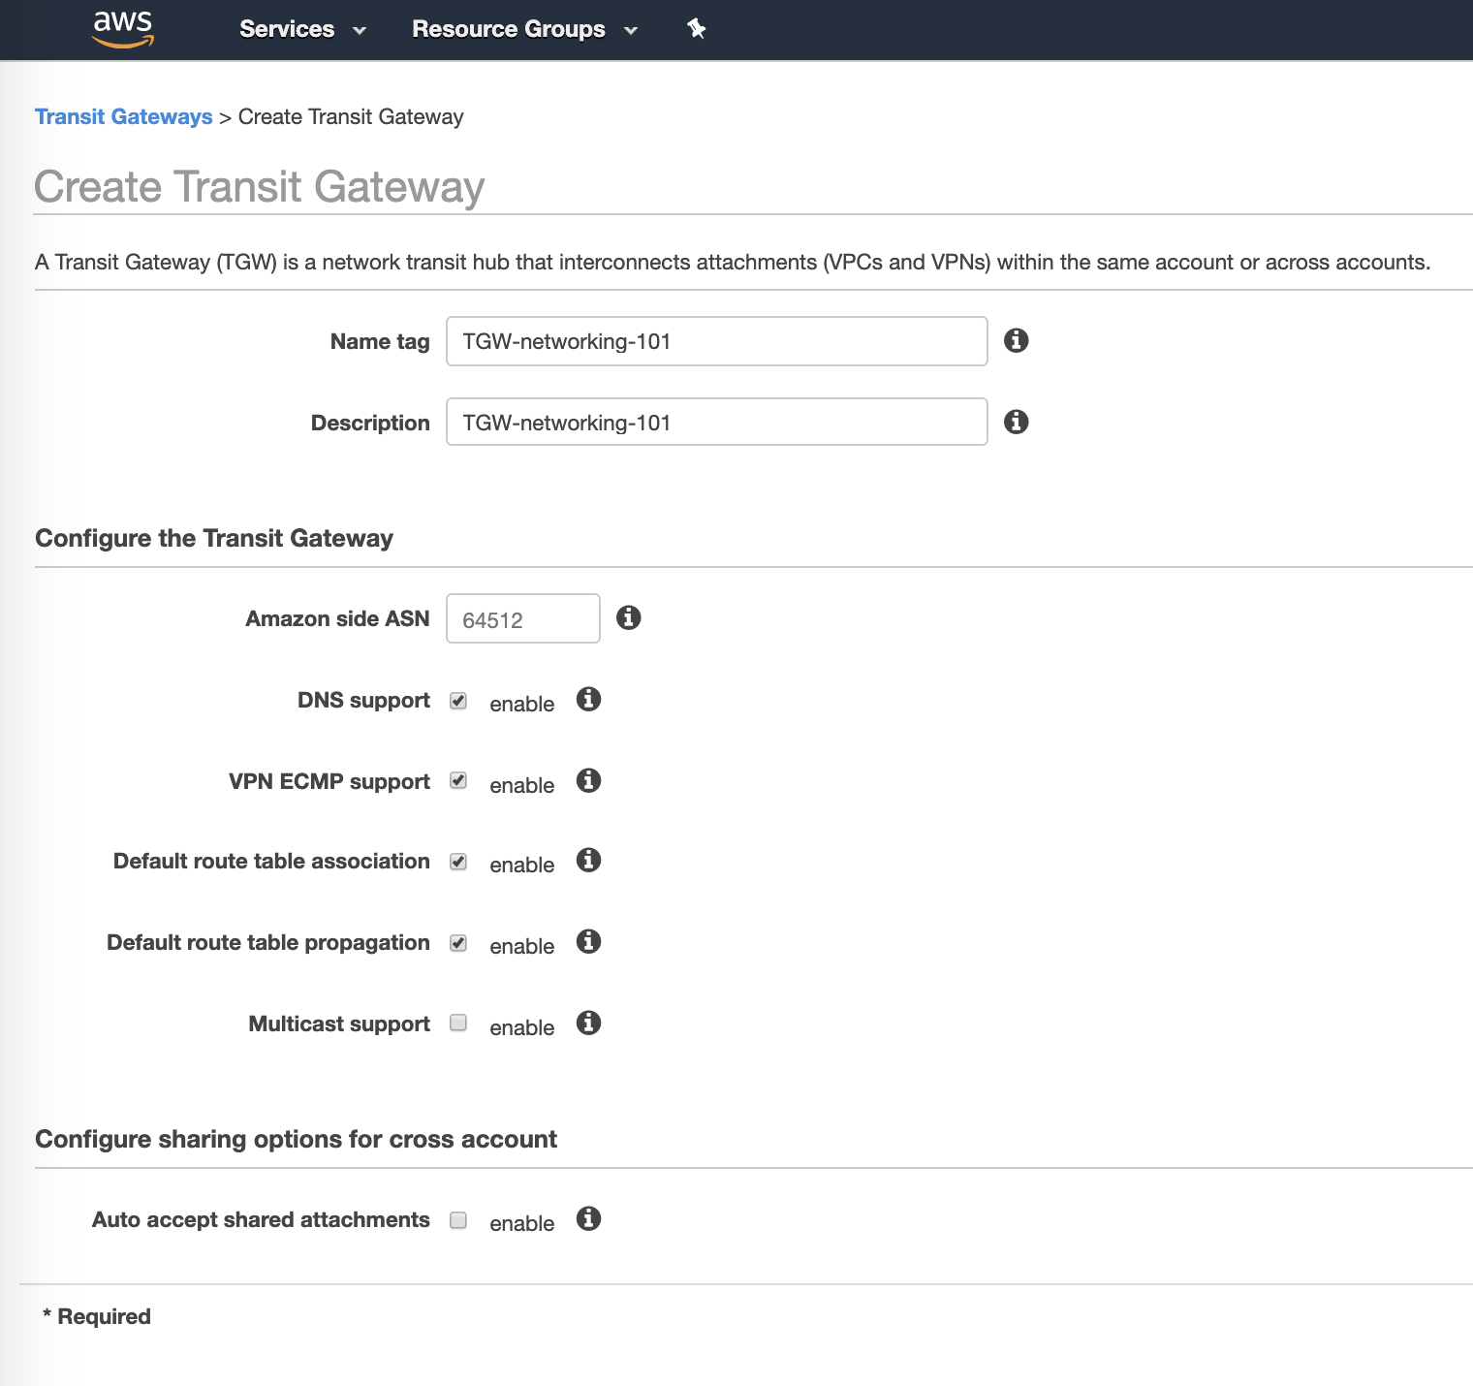Show info tooltip for Name tag

tap(1016, 340)
